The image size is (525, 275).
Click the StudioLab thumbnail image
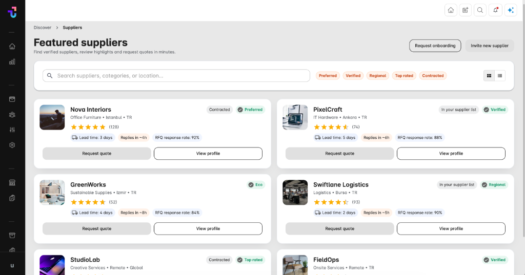[52, 265]
